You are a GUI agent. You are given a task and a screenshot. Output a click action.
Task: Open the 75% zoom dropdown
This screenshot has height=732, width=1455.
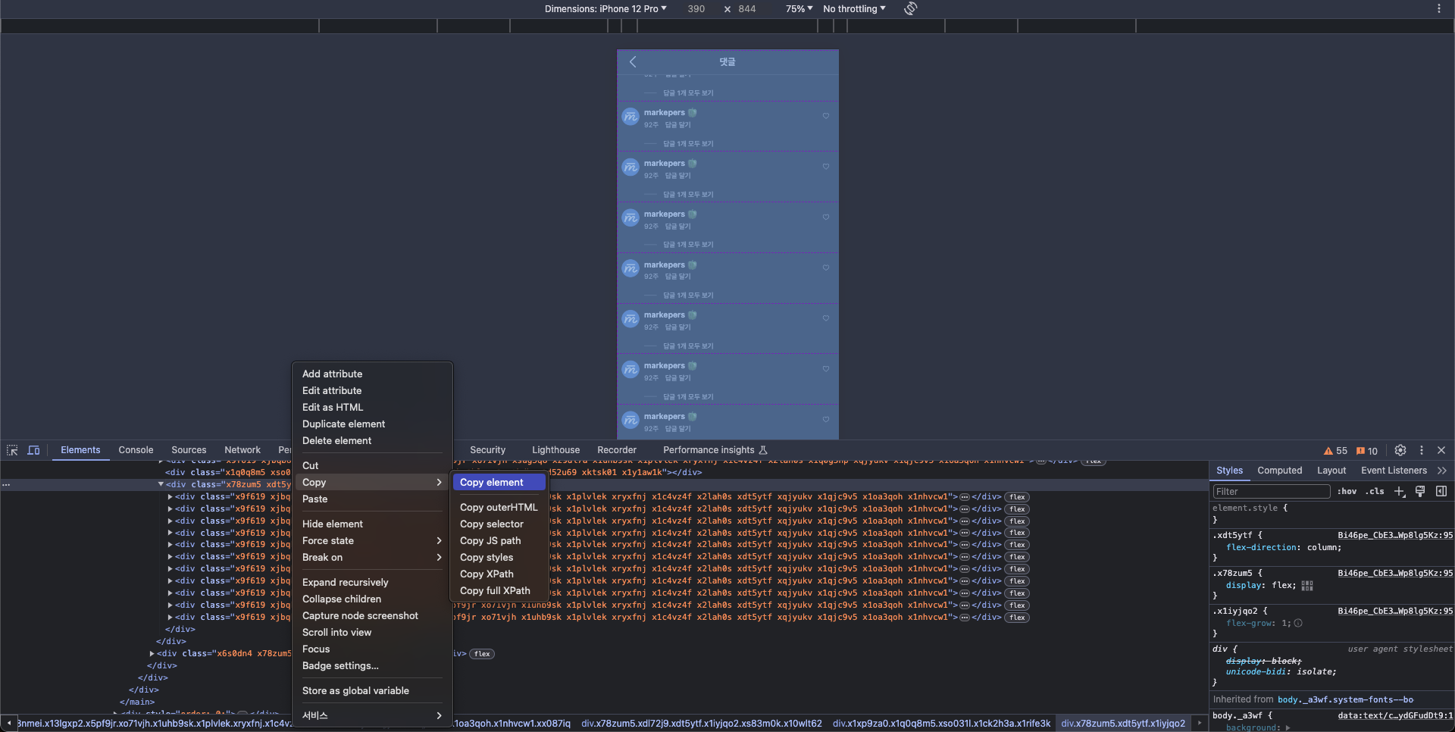point(799,9)
